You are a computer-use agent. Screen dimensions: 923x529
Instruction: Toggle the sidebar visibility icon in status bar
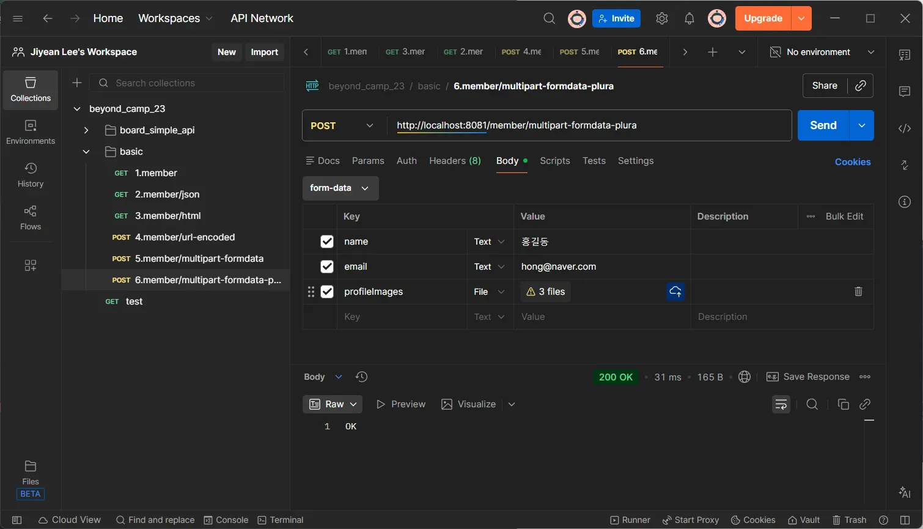pyautogui.click(x=17, y=520)
